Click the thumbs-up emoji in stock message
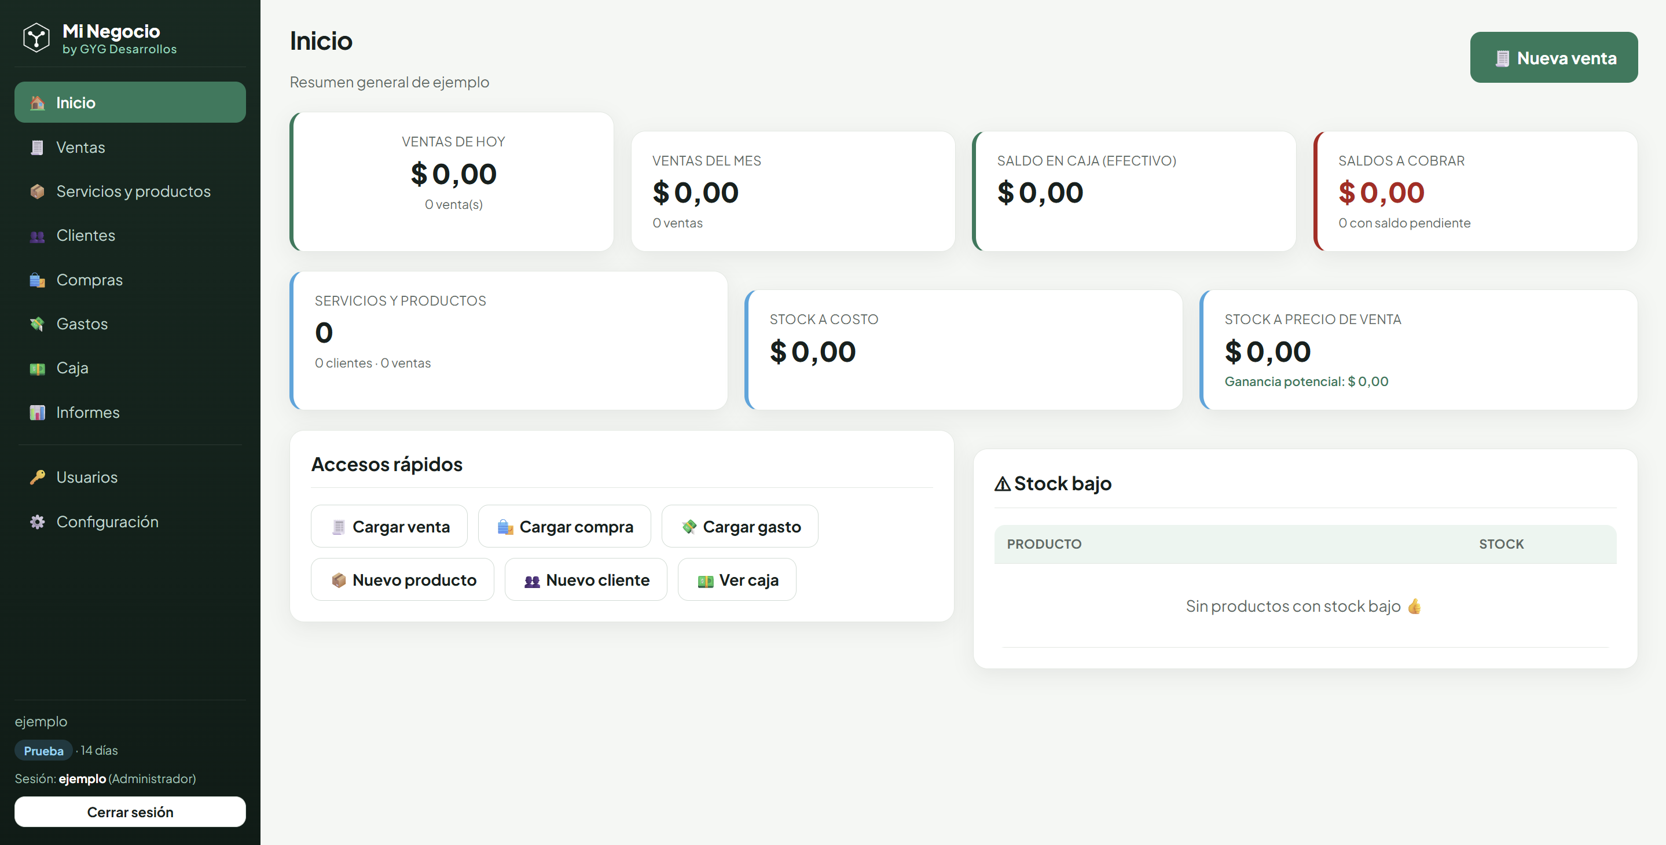Viewport: 1666px width, 845px height. (1414, 606)
